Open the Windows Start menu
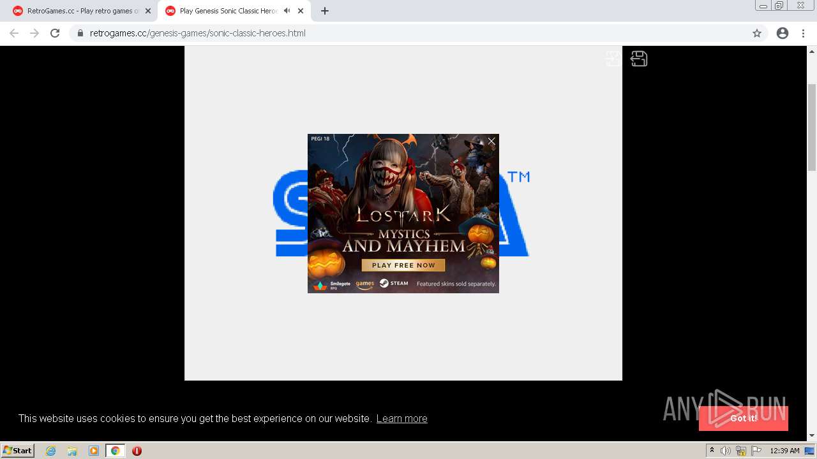The width and height of the screenshot is (817, 459). [18, 450]
